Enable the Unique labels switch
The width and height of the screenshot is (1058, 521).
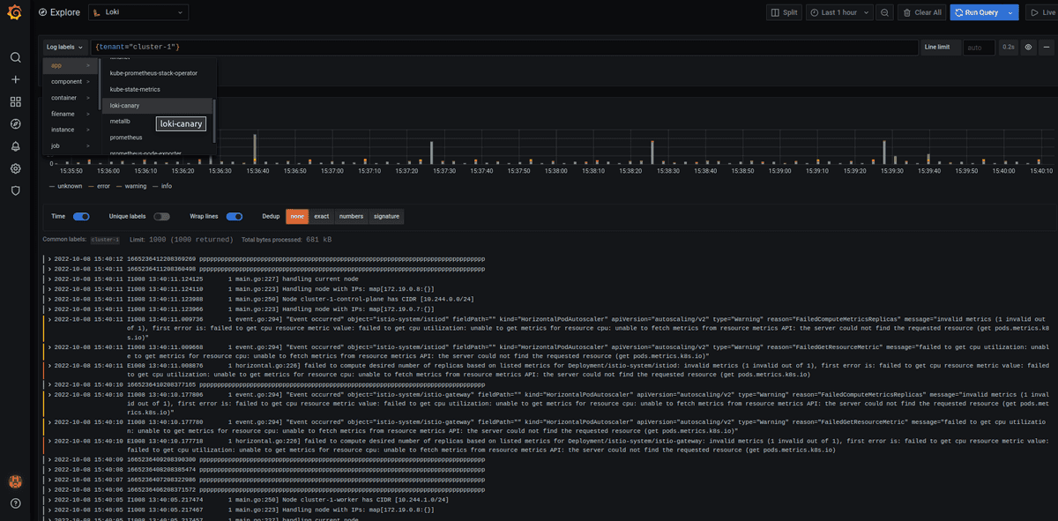161,216
